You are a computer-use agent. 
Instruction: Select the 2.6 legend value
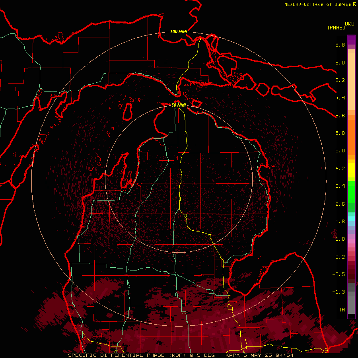(340, 204)
